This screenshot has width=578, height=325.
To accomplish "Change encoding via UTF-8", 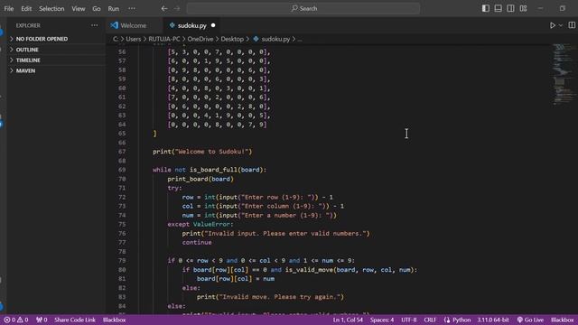I will coord(409,320).
